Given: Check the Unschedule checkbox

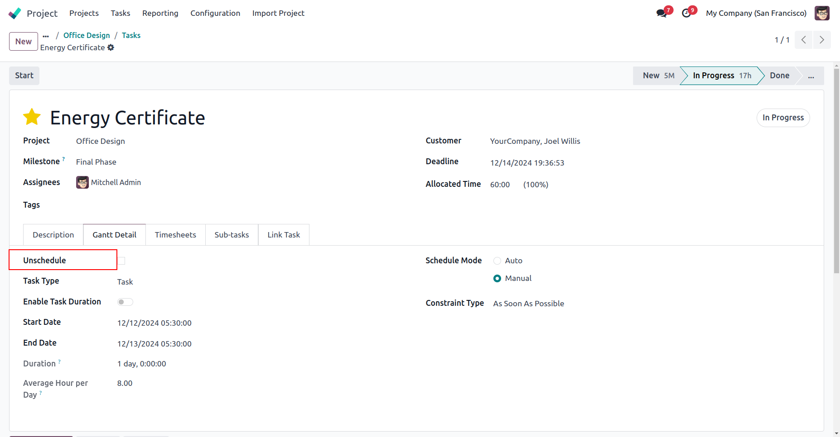Looking at the screenshot, I should click(x=121, y=261).
